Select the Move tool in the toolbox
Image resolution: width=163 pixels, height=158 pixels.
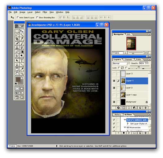(x=22, y=31)
